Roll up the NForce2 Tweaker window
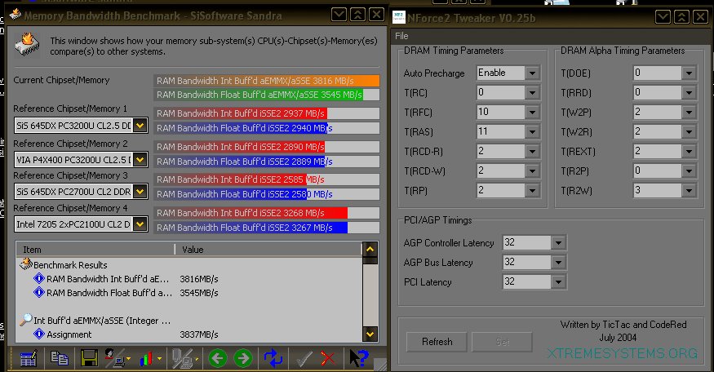The height and width of the screenshot is (372, 714). click(x=681, y=17)
